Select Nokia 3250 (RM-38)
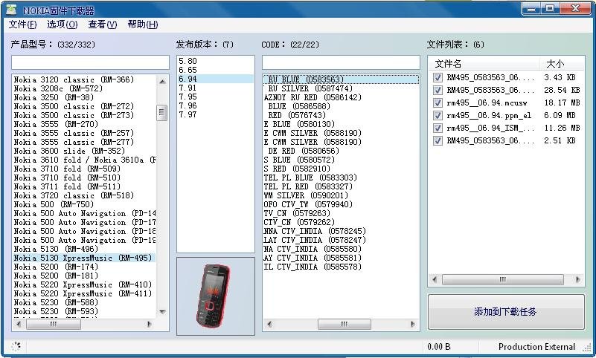Screen dimensions: 596x358 pos(84,97)
